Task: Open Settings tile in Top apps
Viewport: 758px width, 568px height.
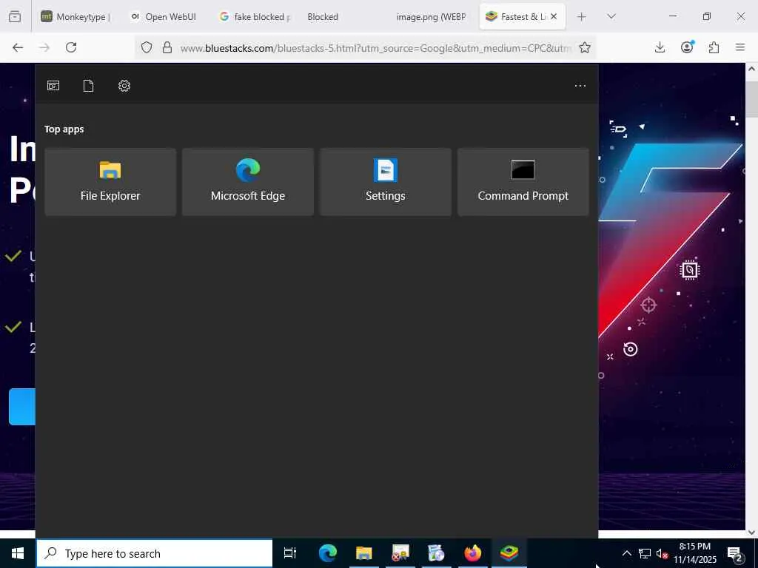Action: pos(385,182)
